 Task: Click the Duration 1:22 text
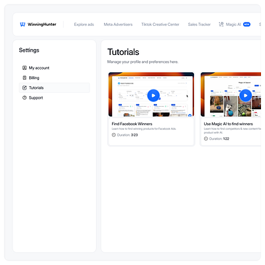219,138
